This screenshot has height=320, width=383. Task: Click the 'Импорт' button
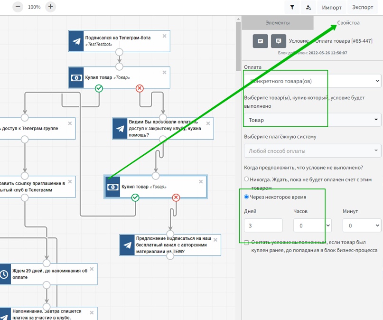click(332, 8)
